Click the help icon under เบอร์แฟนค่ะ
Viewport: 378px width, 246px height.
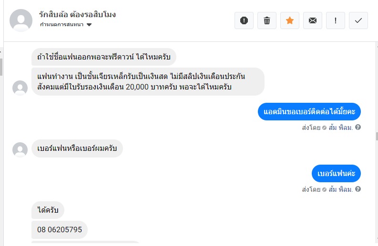coord(358,189)
